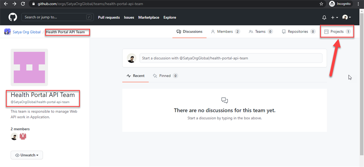Viewport: 364px width, 167px height.
Task: Switch to the Projects tab
Action: pos(337,32)
